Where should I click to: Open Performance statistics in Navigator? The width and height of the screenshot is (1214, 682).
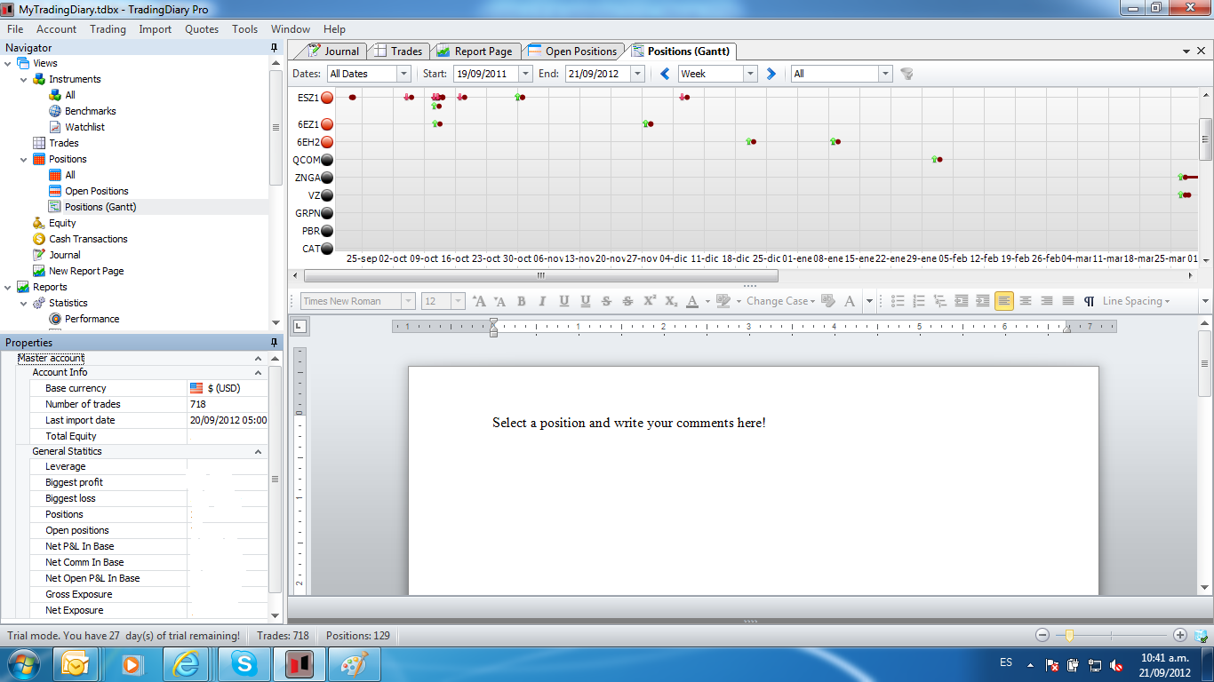point(92,319)
